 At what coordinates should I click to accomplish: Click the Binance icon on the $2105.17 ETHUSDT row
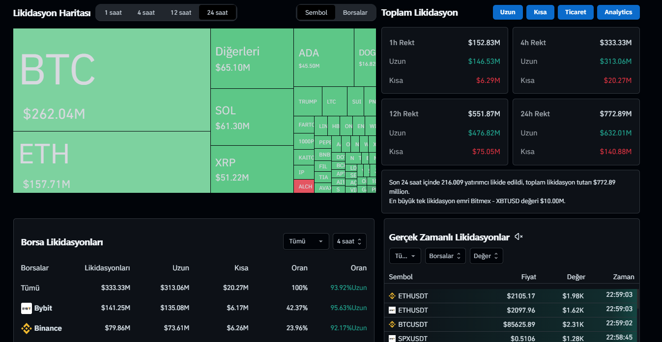pyautogui.click(x=392, y=296)
